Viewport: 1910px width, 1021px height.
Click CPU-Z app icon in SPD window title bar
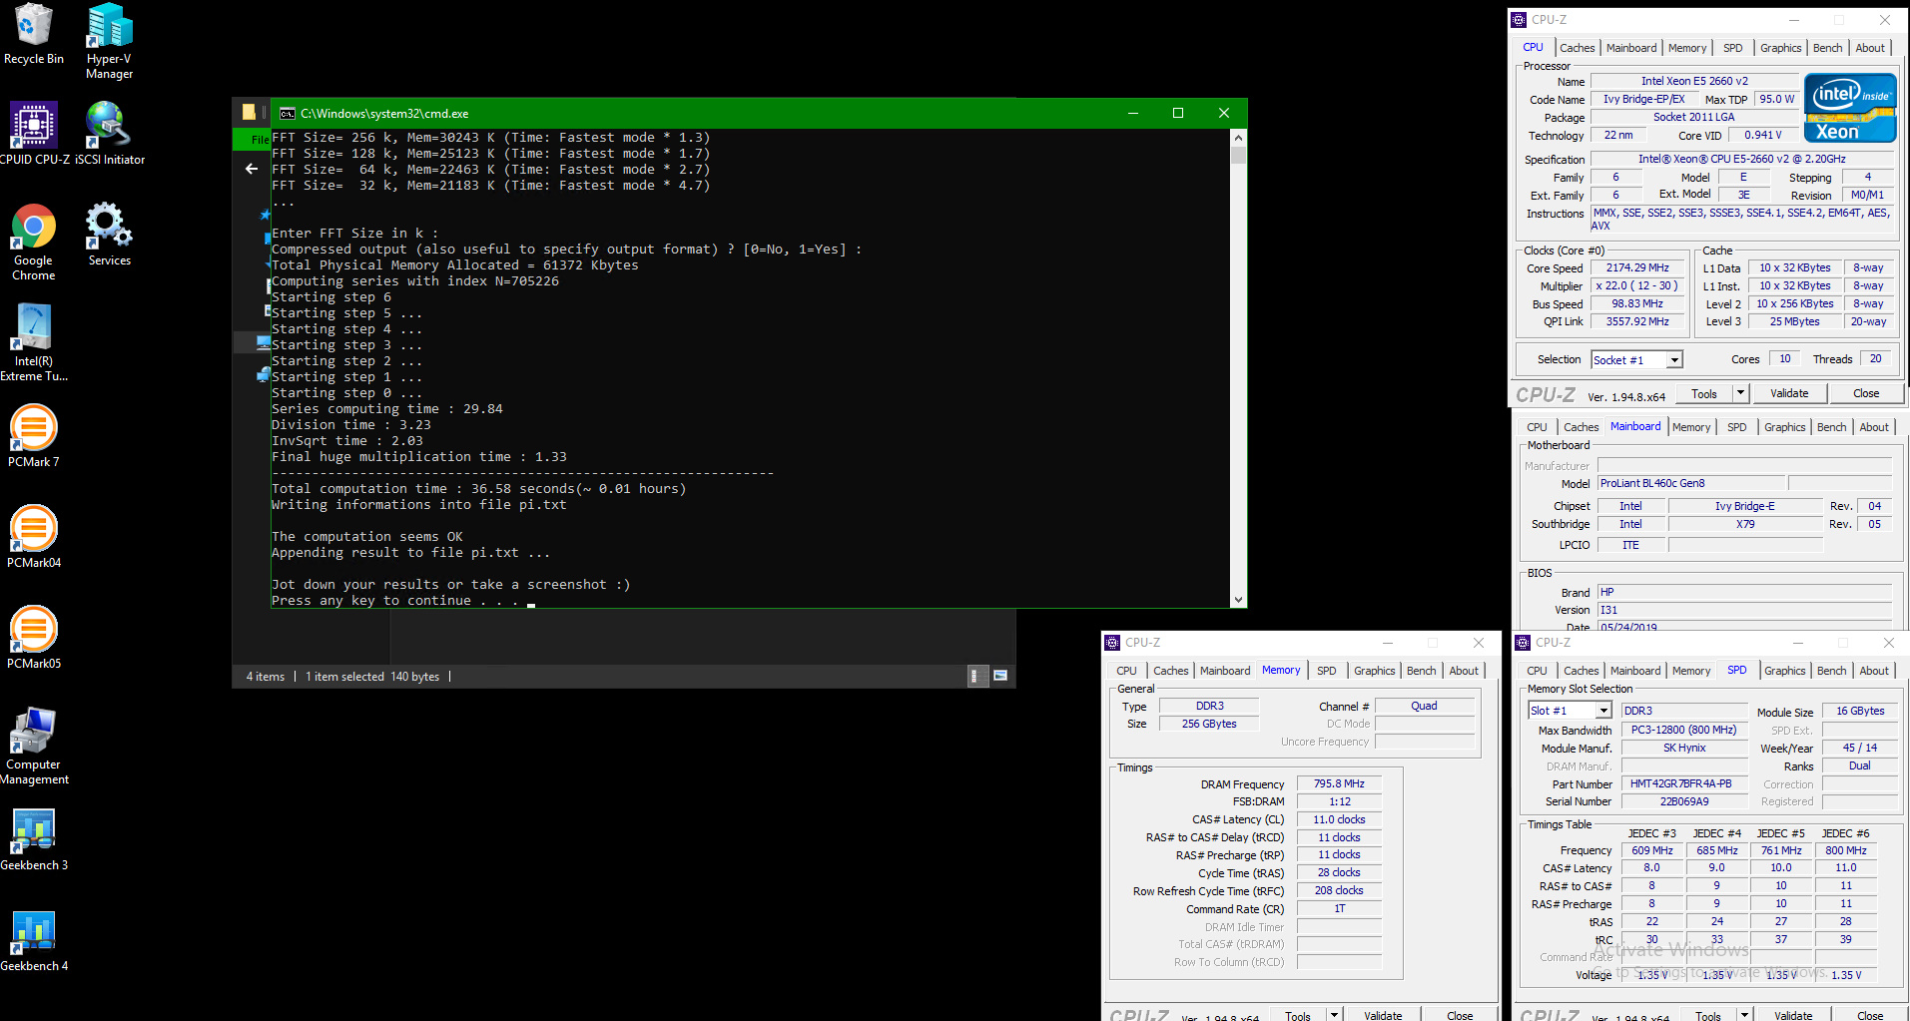(1523, 643)
